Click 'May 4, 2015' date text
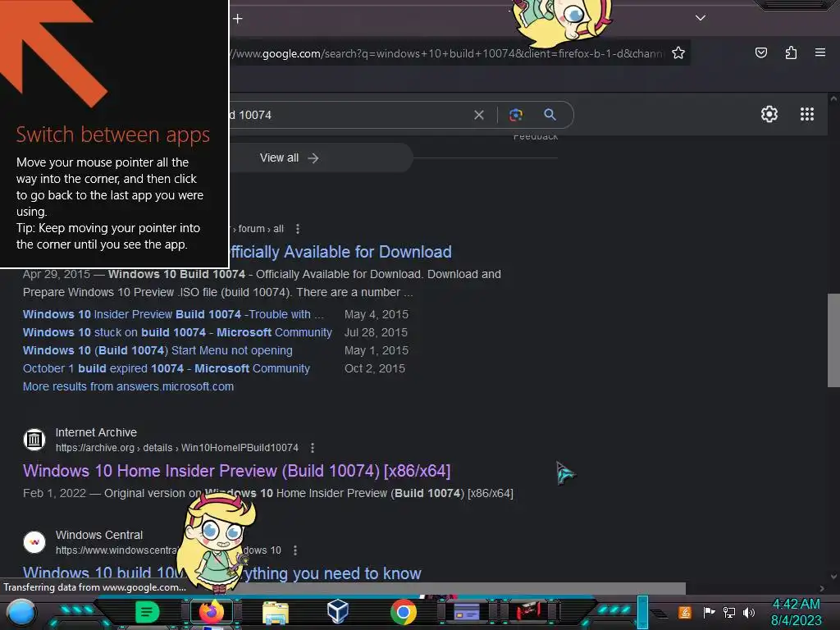This screenshot has width=840, height=630. [376, 314]
